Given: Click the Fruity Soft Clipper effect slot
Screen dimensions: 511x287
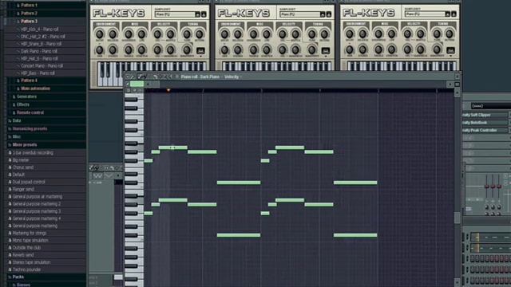Looking at the screenshot, I should 485,115.
